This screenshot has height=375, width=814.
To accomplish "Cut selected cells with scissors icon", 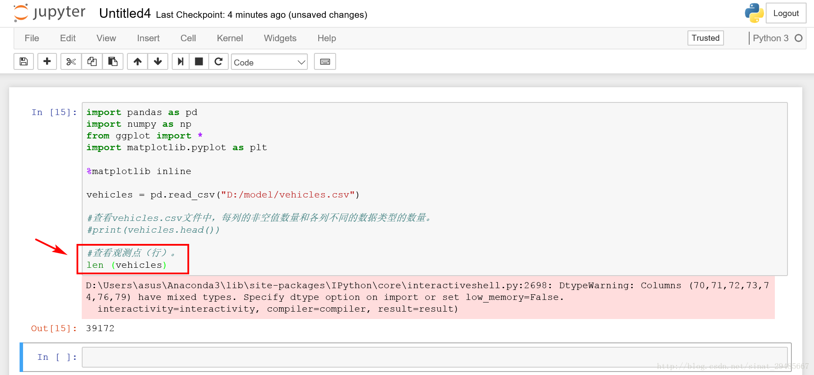I will [x=71, y=62].
